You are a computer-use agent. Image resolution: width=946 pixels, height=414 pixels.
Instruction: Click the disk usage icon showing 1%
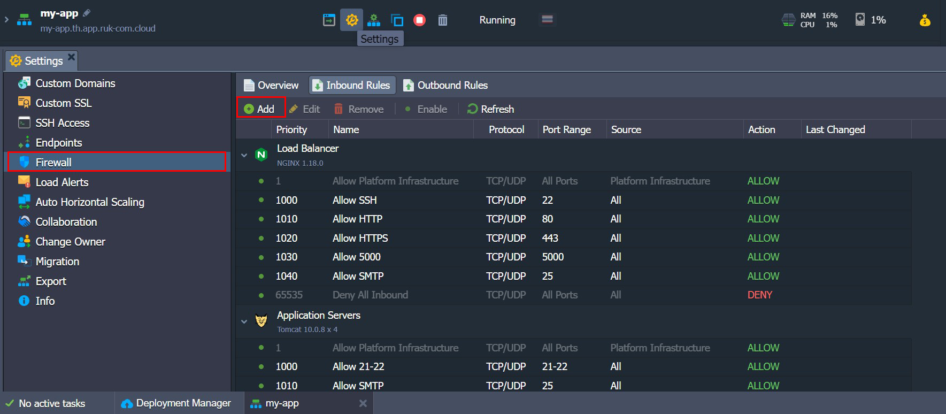pos(860,20)
